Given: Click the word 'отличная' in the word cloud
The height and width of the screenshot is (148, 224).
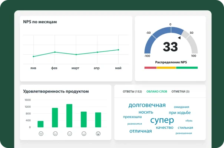Looking at the screenshot, I should point(141,131).
